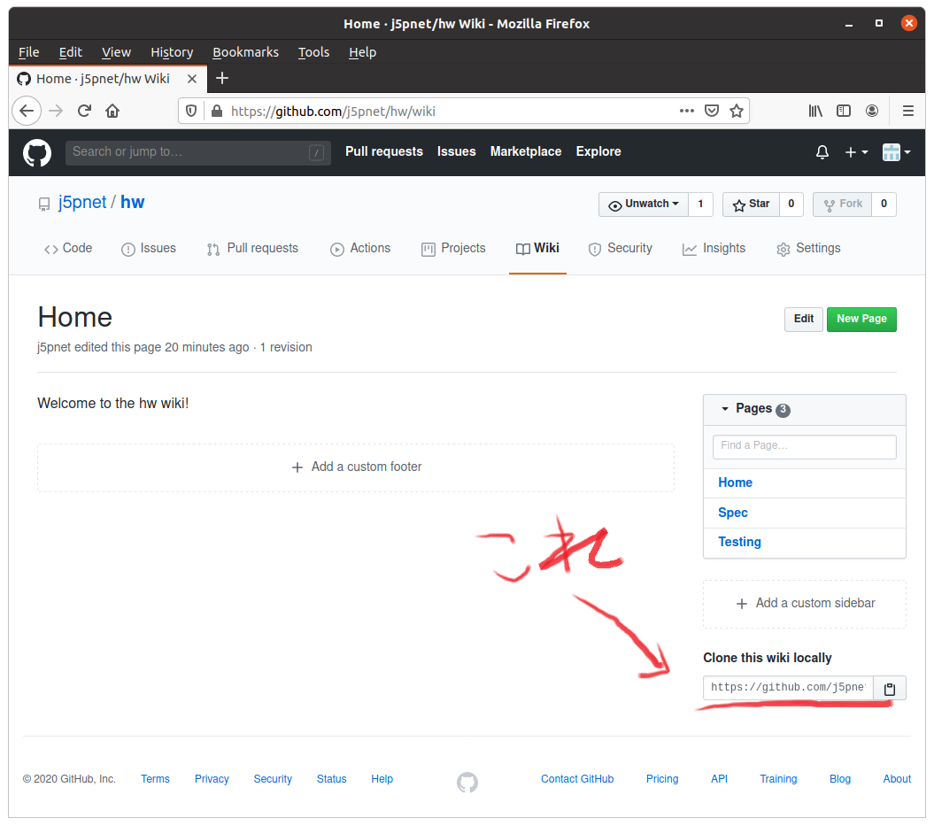Open Explore in header
The width and height of the screenshot is (934, 826).
[598, 152]
